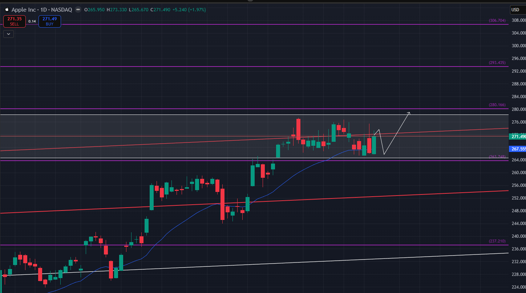Screen dimensions: 526x293
Task: Open the USD currency dropdown
Action: click(x=517, y=10)
